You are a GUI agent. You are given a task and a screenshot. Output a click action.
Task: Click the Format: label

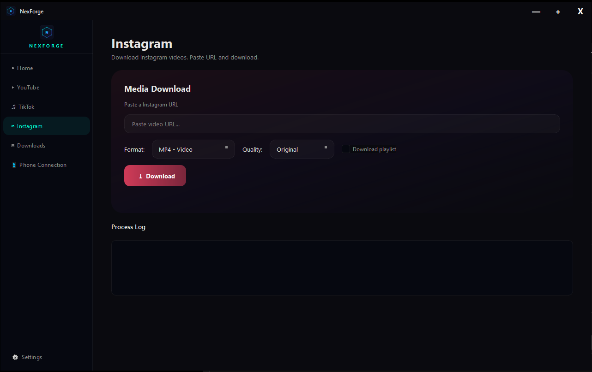pos(134,149)
